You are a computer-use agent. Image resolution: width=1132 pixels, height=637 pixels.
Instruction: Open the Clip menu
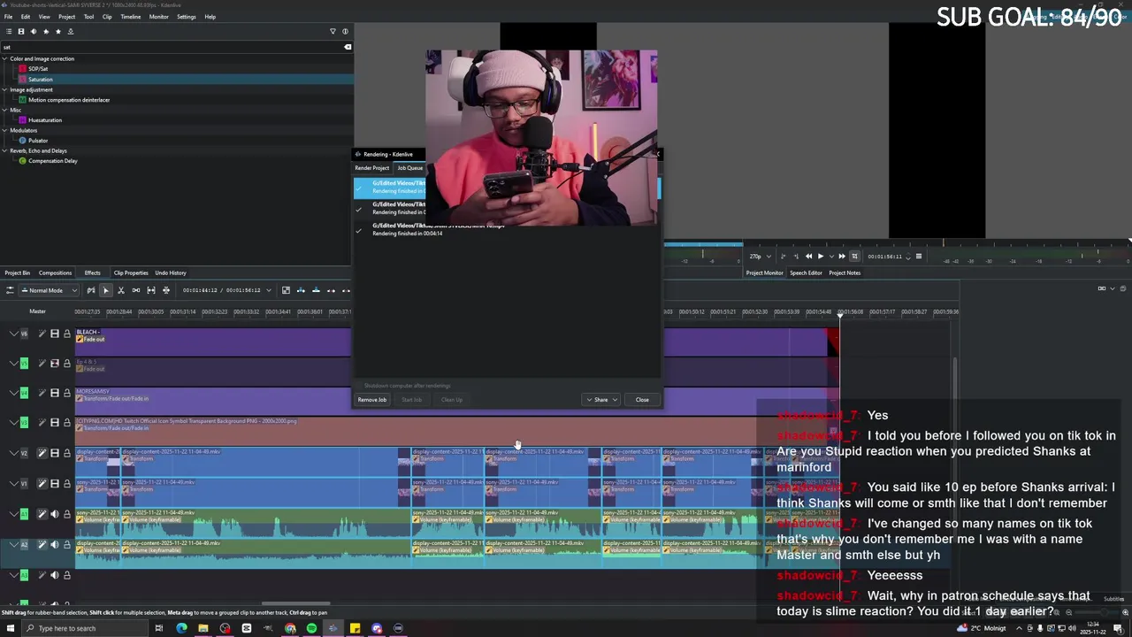pos(107,17)
